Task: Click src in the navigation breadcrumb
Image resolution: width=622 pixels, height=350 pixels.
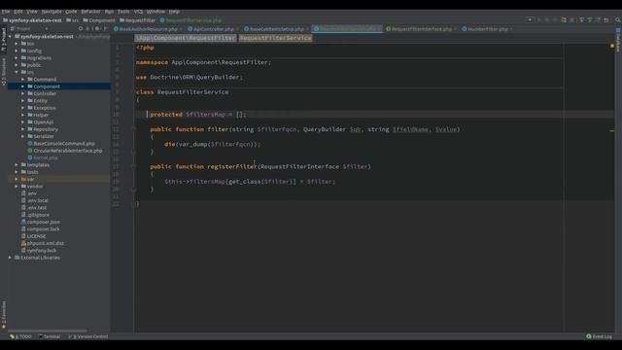Action: pos(73,20)
